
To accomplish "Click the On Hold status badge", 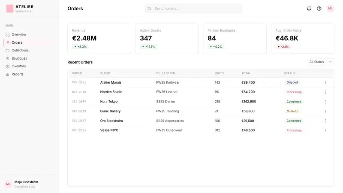I will tap(292, 112).
